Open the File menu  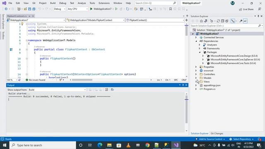(10, 3)
